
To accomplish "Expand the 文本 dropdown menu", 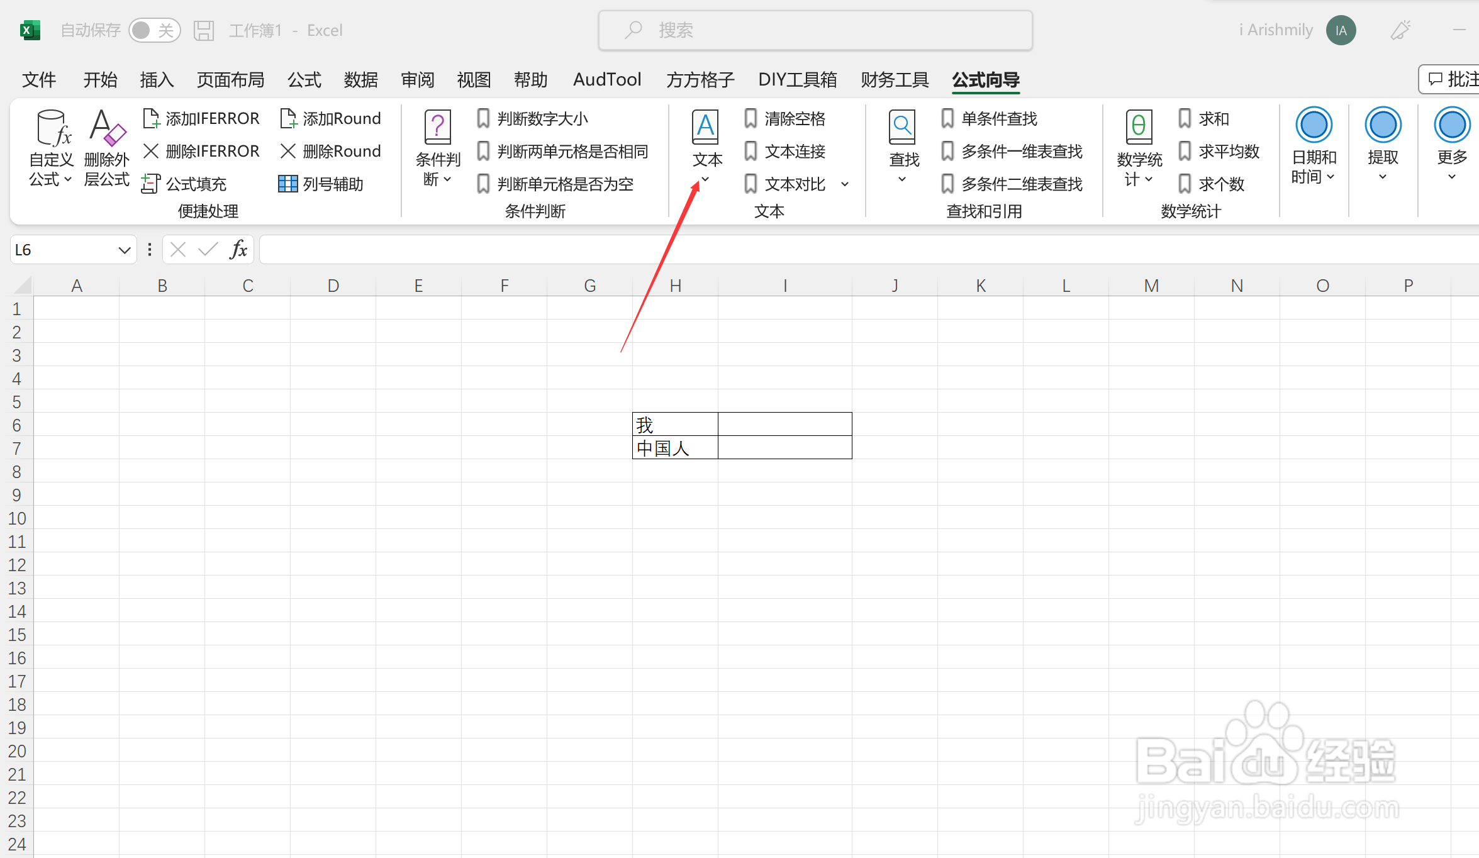I will tap(706, 179).
